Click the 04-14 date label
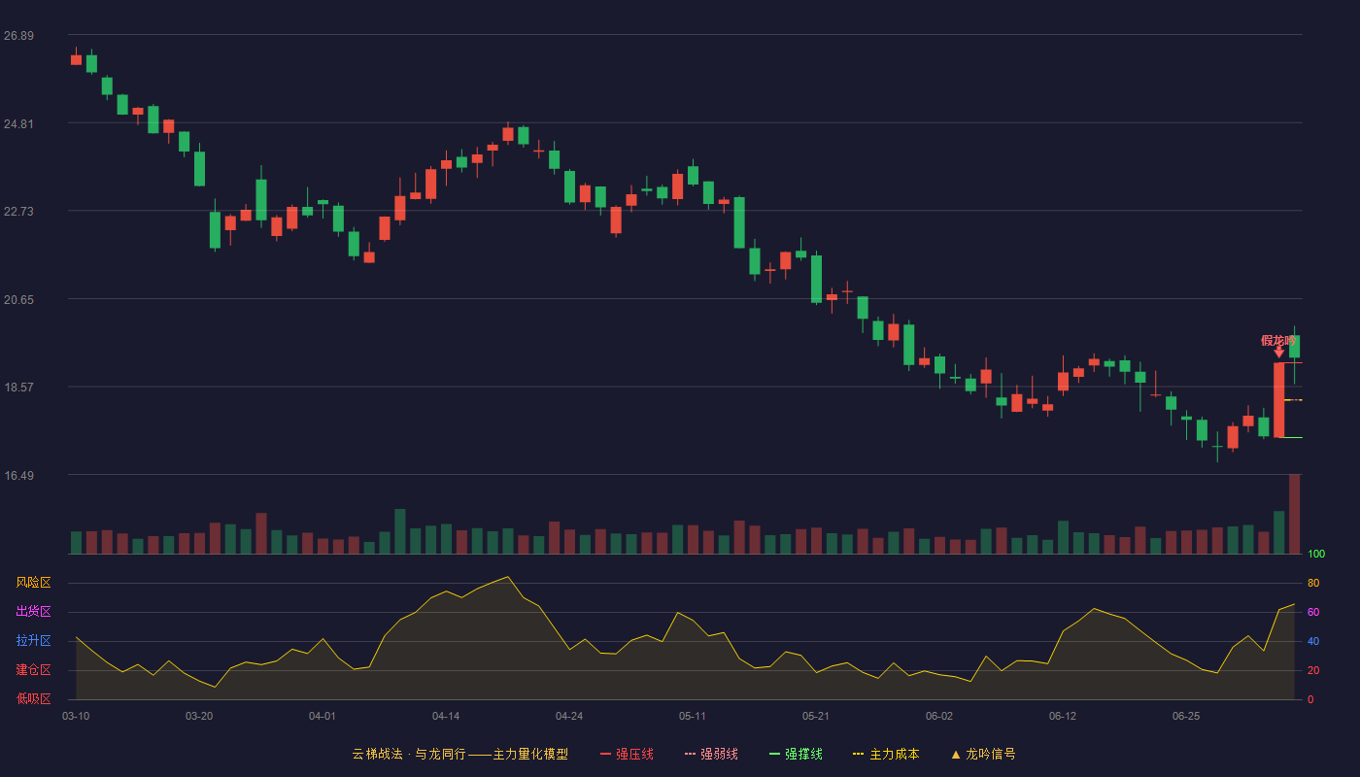 (446, 716)
